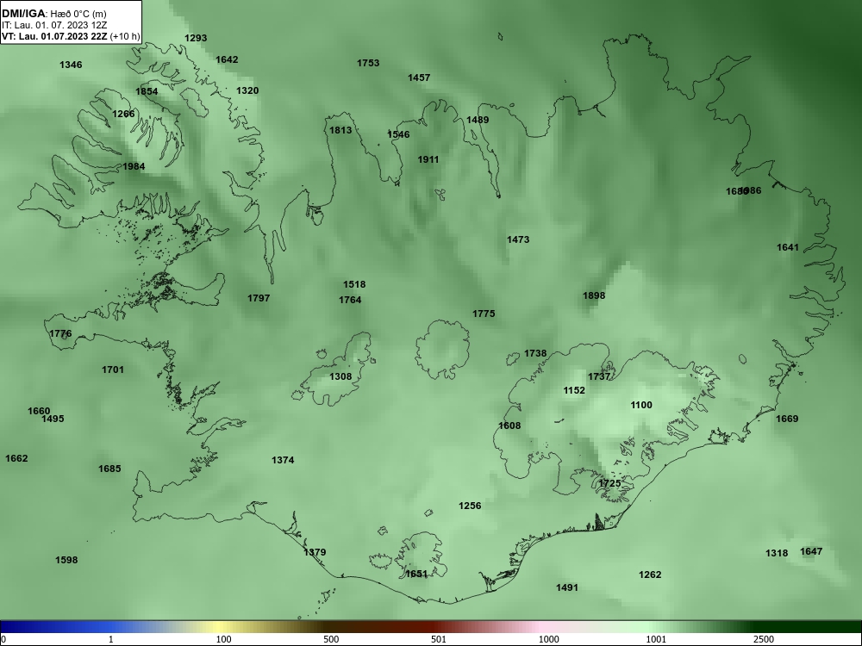862x646 pixels.
Task: Click the 1100 label on Vatnajökull
Action: [641, 406]
